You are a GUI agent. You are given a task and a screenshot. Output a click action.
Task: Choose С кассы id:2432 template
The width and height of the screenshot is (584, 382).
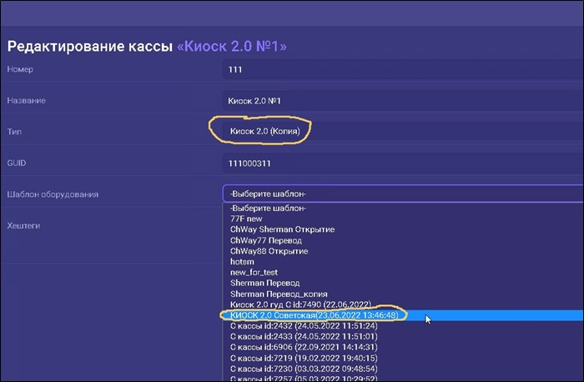click(403, 326)
